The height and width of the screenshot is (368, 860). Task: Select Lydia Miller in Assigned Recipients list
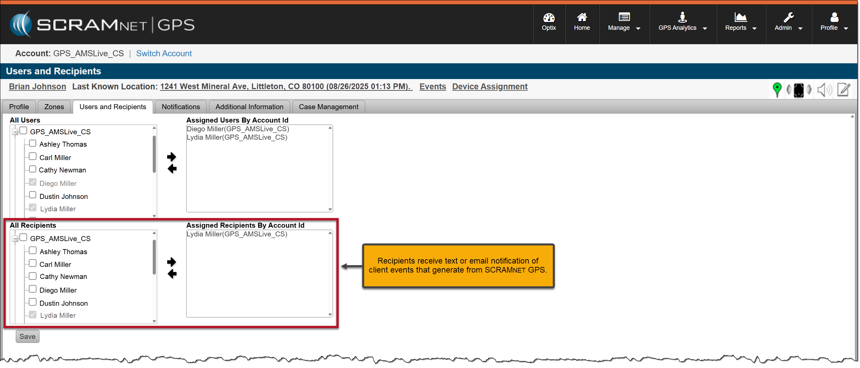point(237,234)
